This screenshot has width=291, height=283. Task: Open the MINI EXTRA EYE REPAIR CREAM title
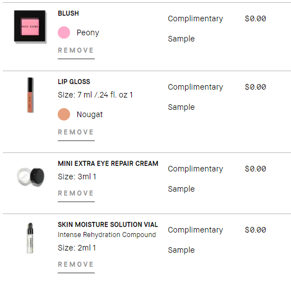(x=108, y=164)
